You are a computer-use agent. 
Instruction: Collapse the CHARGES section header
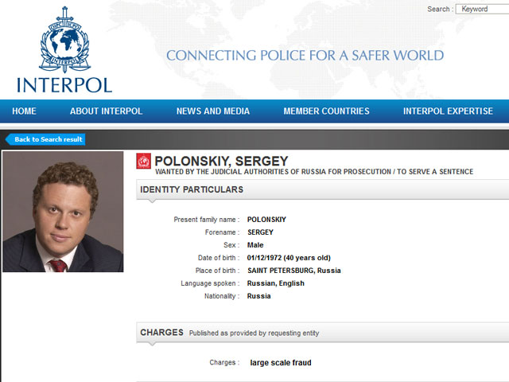(162, 333)
